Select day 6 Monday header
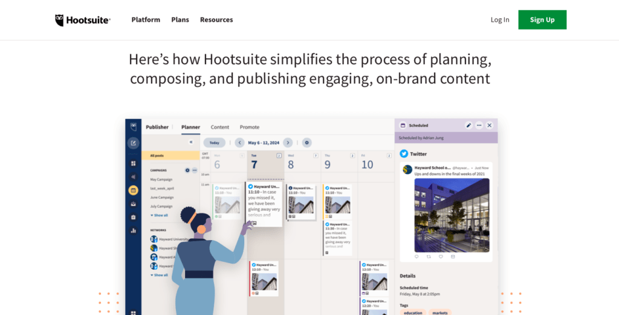 tap(229, 162)
